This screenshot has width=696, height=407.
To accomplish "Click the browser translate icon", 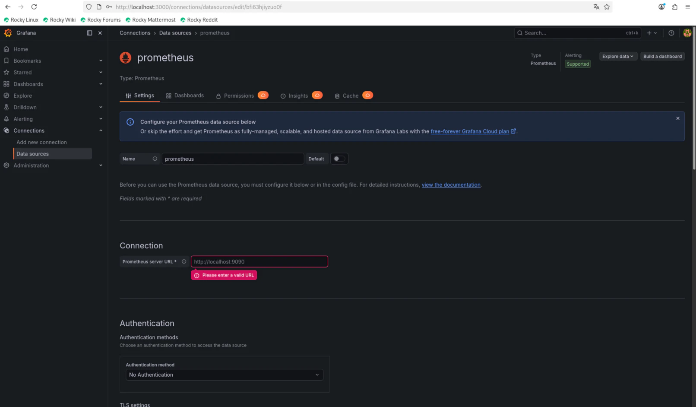I will pos(596,7).
